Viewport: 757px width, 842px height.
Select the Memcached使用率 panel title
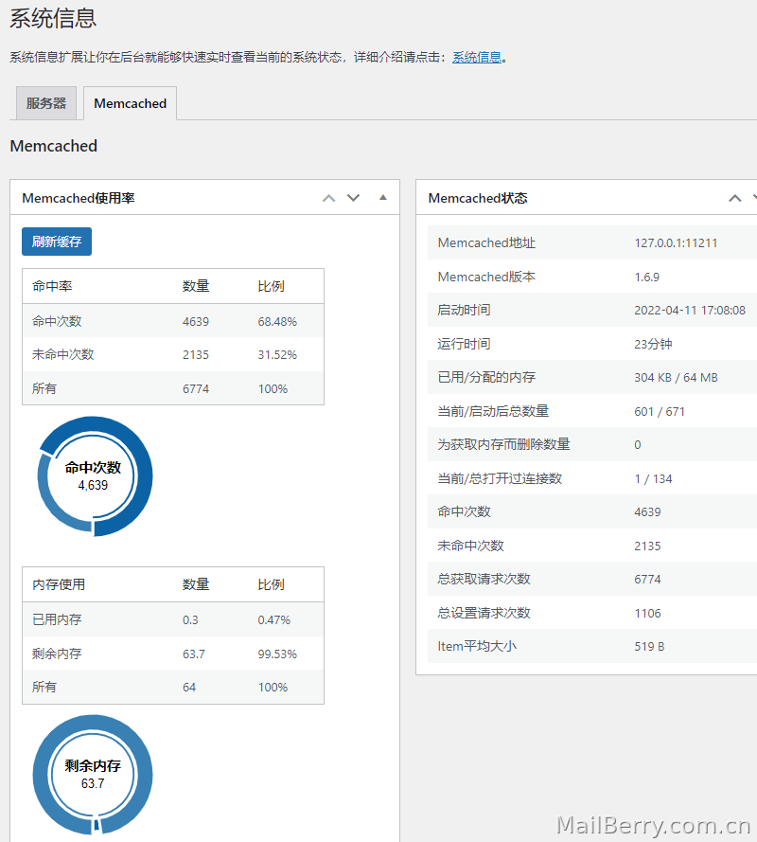click(79, 198)
